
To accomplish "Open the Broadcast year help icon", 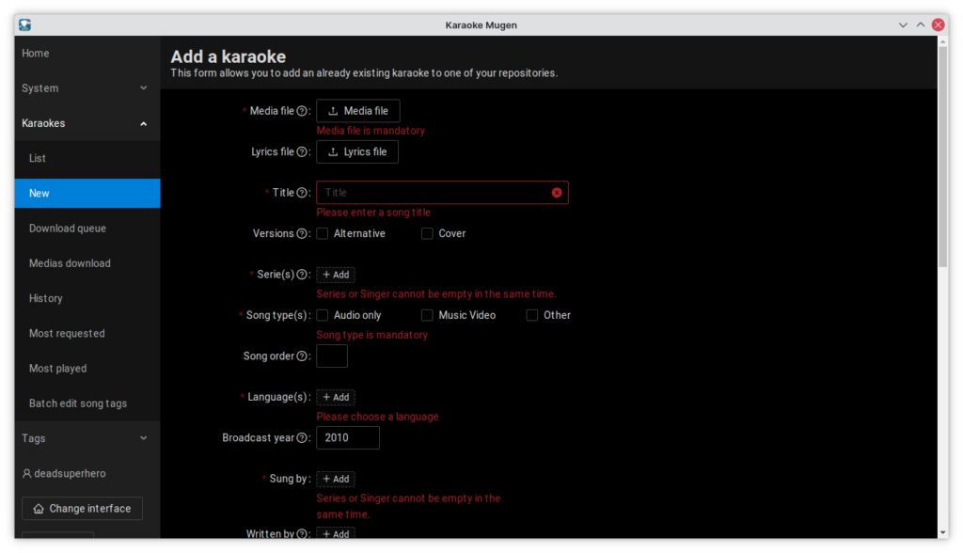I will tap(302, 438).
